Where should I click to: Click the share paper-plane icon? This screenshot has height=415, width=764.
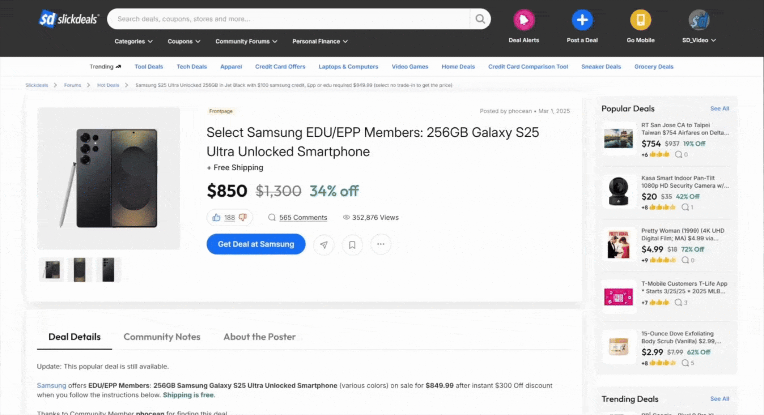[x=324, y=244]
